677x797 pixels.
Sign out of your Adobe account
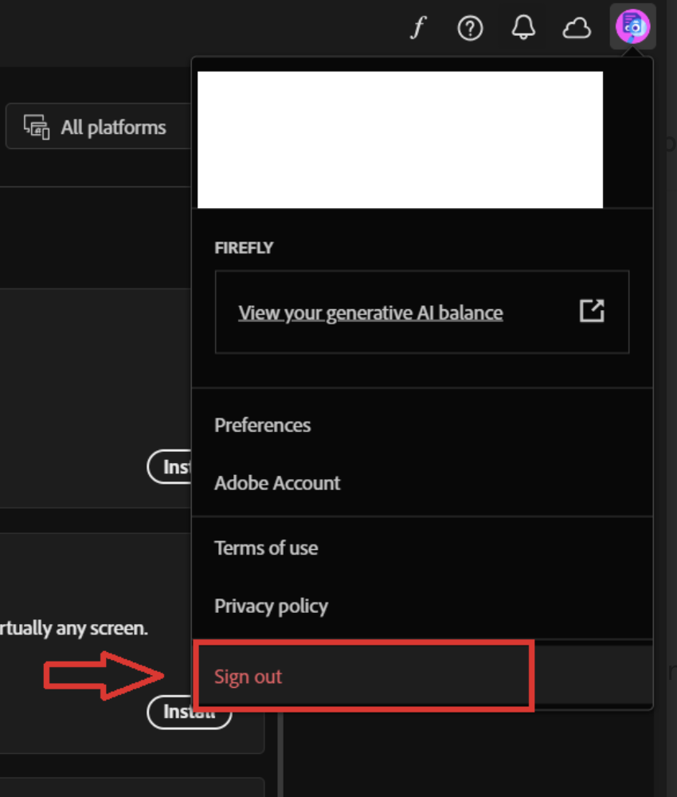click(247, 676)
